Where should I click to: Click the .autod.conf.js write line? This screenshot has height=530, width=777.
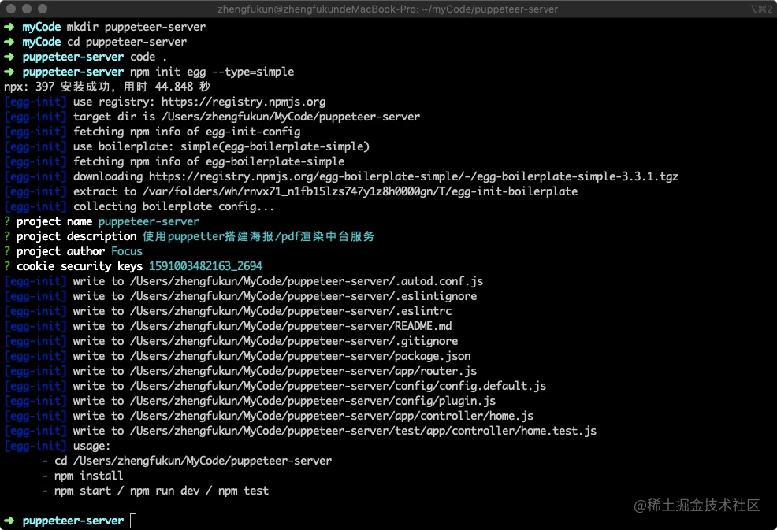(x=244, y=281)
